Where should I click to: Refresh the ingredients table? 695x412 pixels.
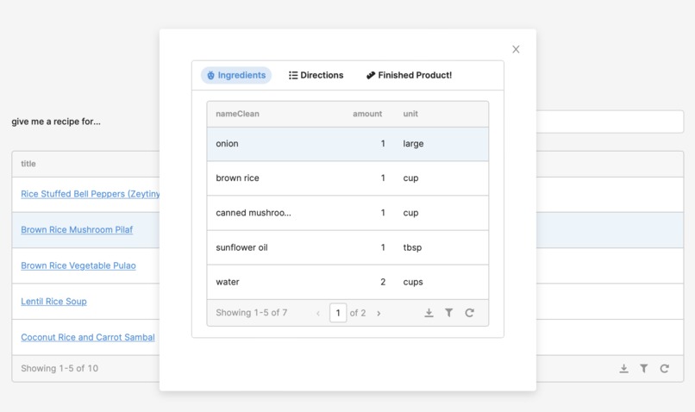(469, 313)
